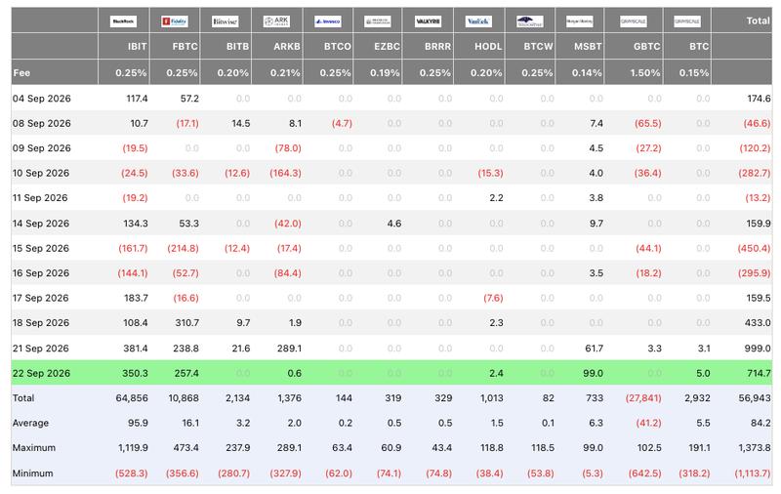Click the 1,119.9 IBIT maximum
The height and width of the screenshot is (494, 781).
[x=133, y=448]
